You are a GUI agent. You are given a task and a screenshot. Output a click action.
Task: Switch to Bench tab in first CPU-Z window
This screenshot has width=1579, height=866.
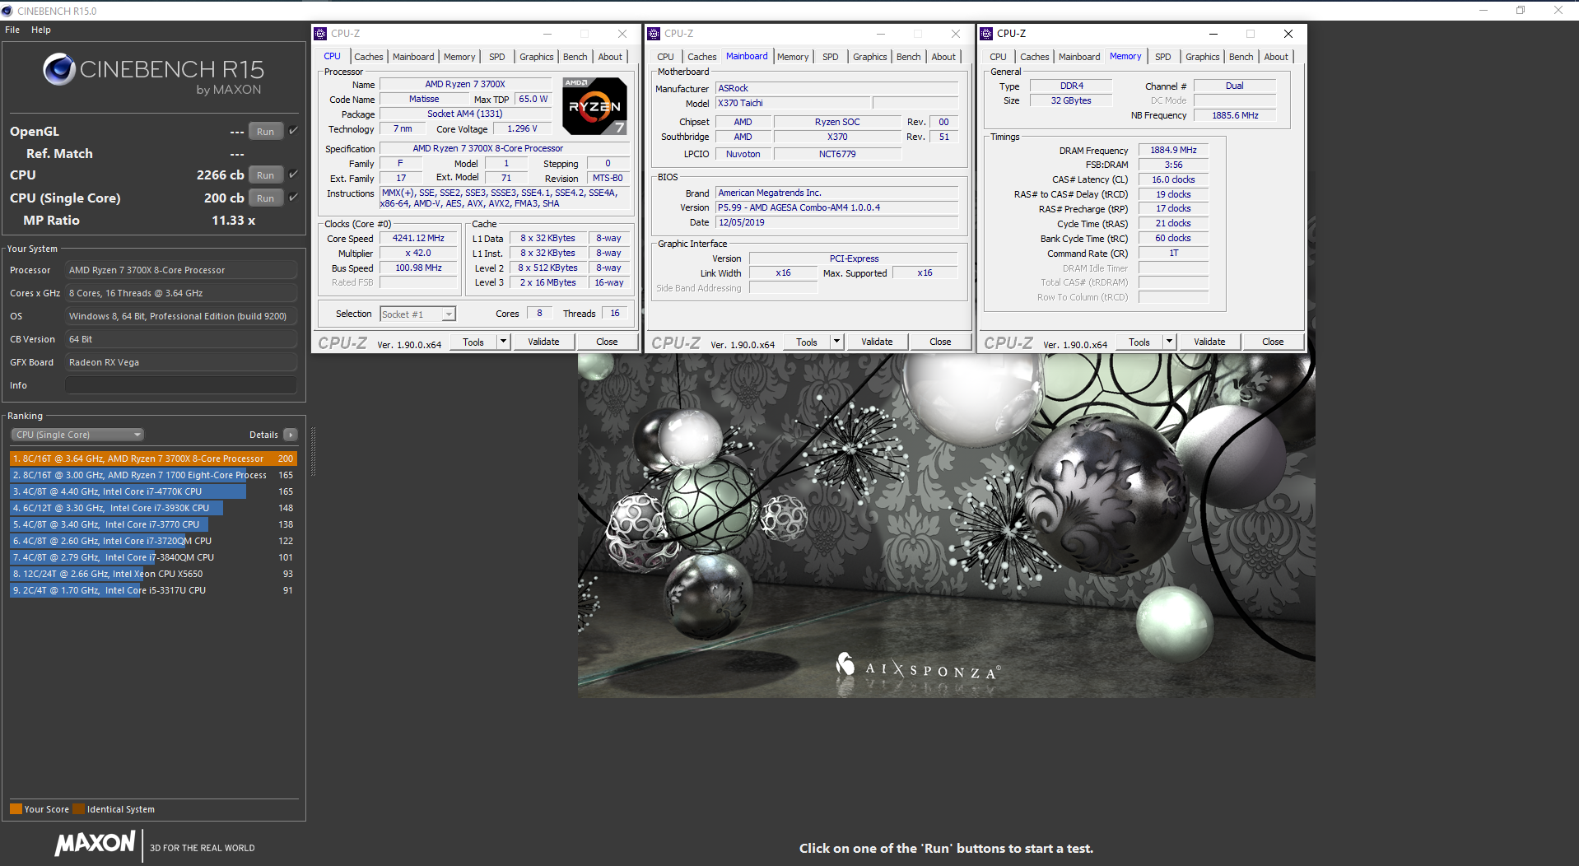(x=575, y=57)
